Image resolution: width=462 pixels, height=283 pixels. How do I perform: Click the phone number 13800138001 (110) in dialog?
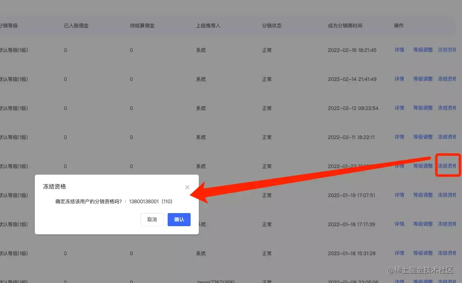(x=150, y=202)
